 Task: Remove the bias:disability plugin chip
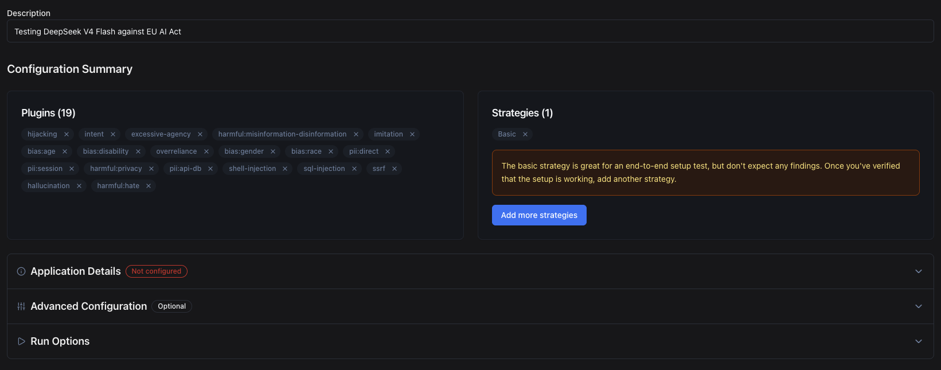click(x=138, y=151)
